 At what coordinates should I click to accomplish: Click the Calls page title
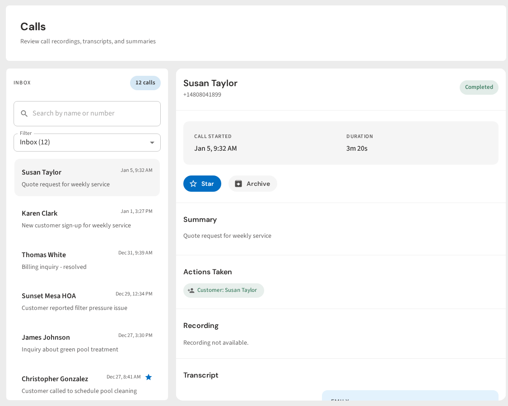click(33, 27)
